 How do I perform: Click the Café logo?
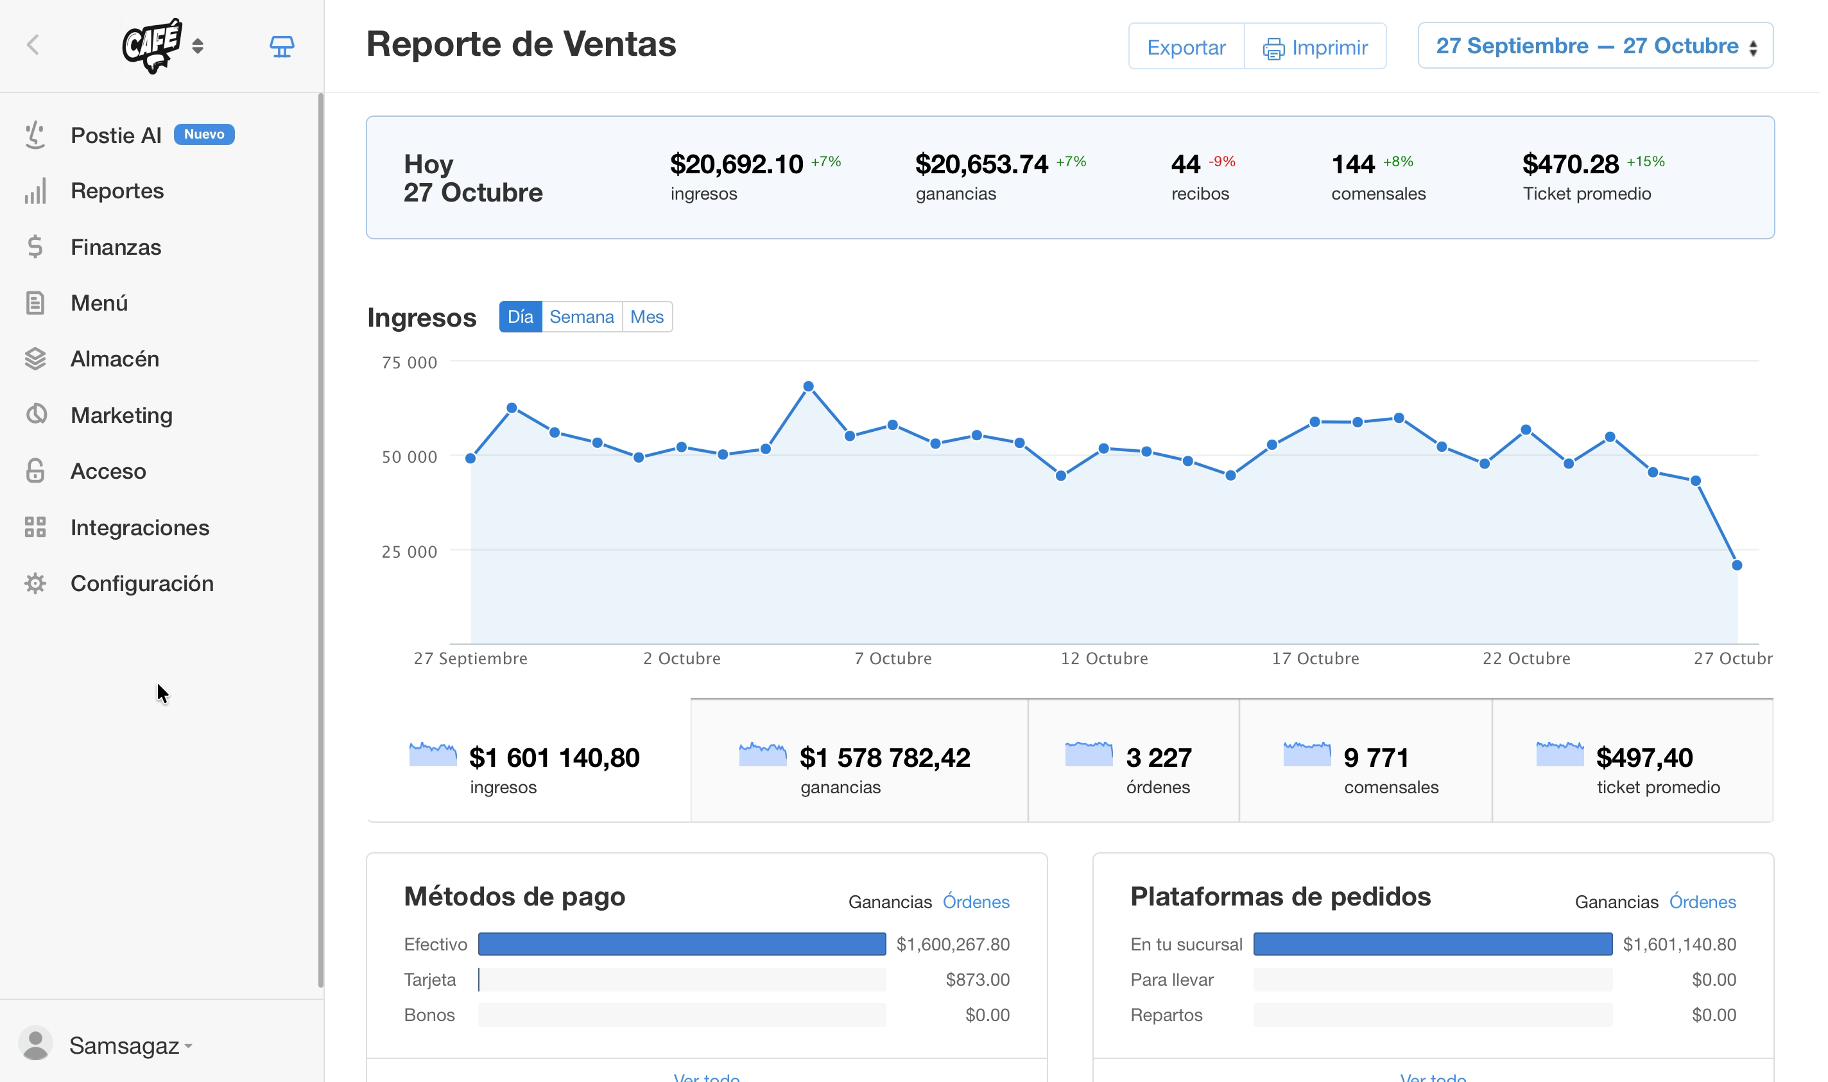tap(151, 46)
